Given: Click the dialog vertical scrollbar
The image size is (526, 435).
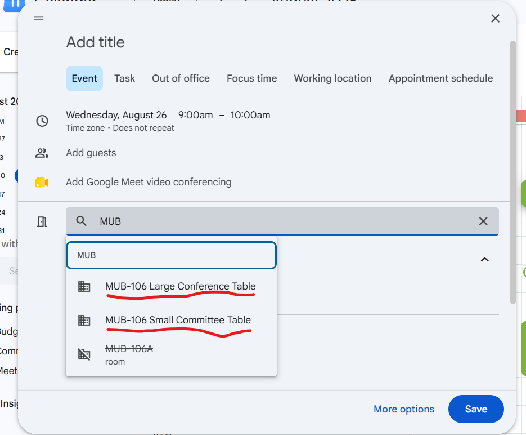Looking at the screenshot, I should coord(512,172).
